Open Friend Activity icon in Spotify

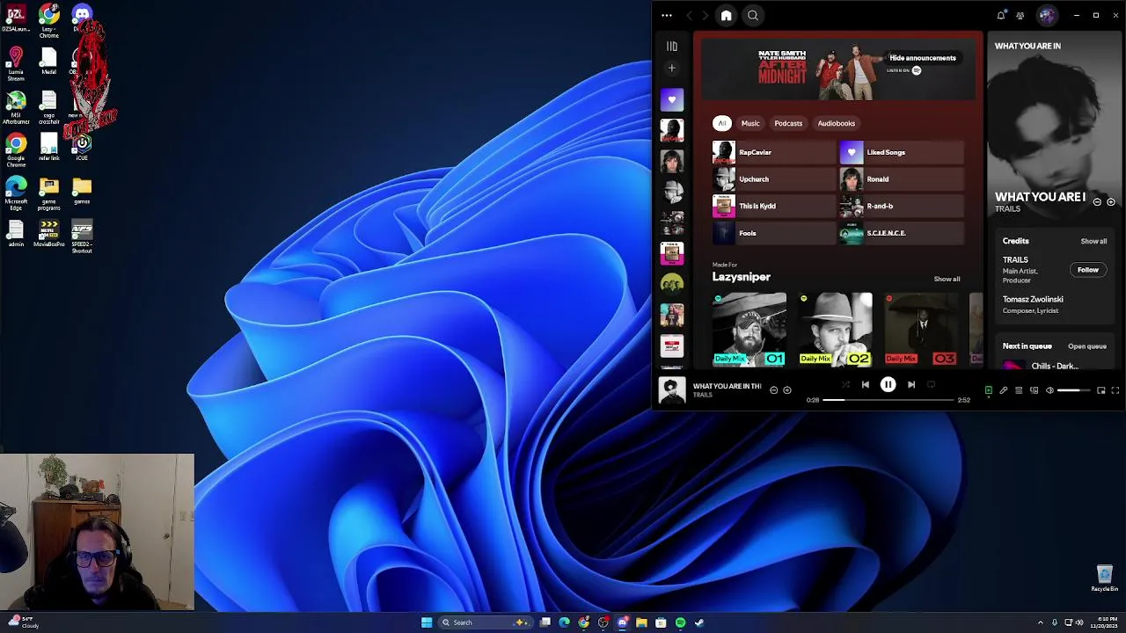click(1020, 15)
